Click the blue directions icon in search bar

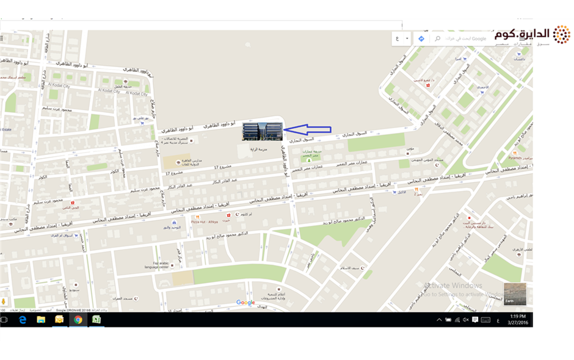421,38
